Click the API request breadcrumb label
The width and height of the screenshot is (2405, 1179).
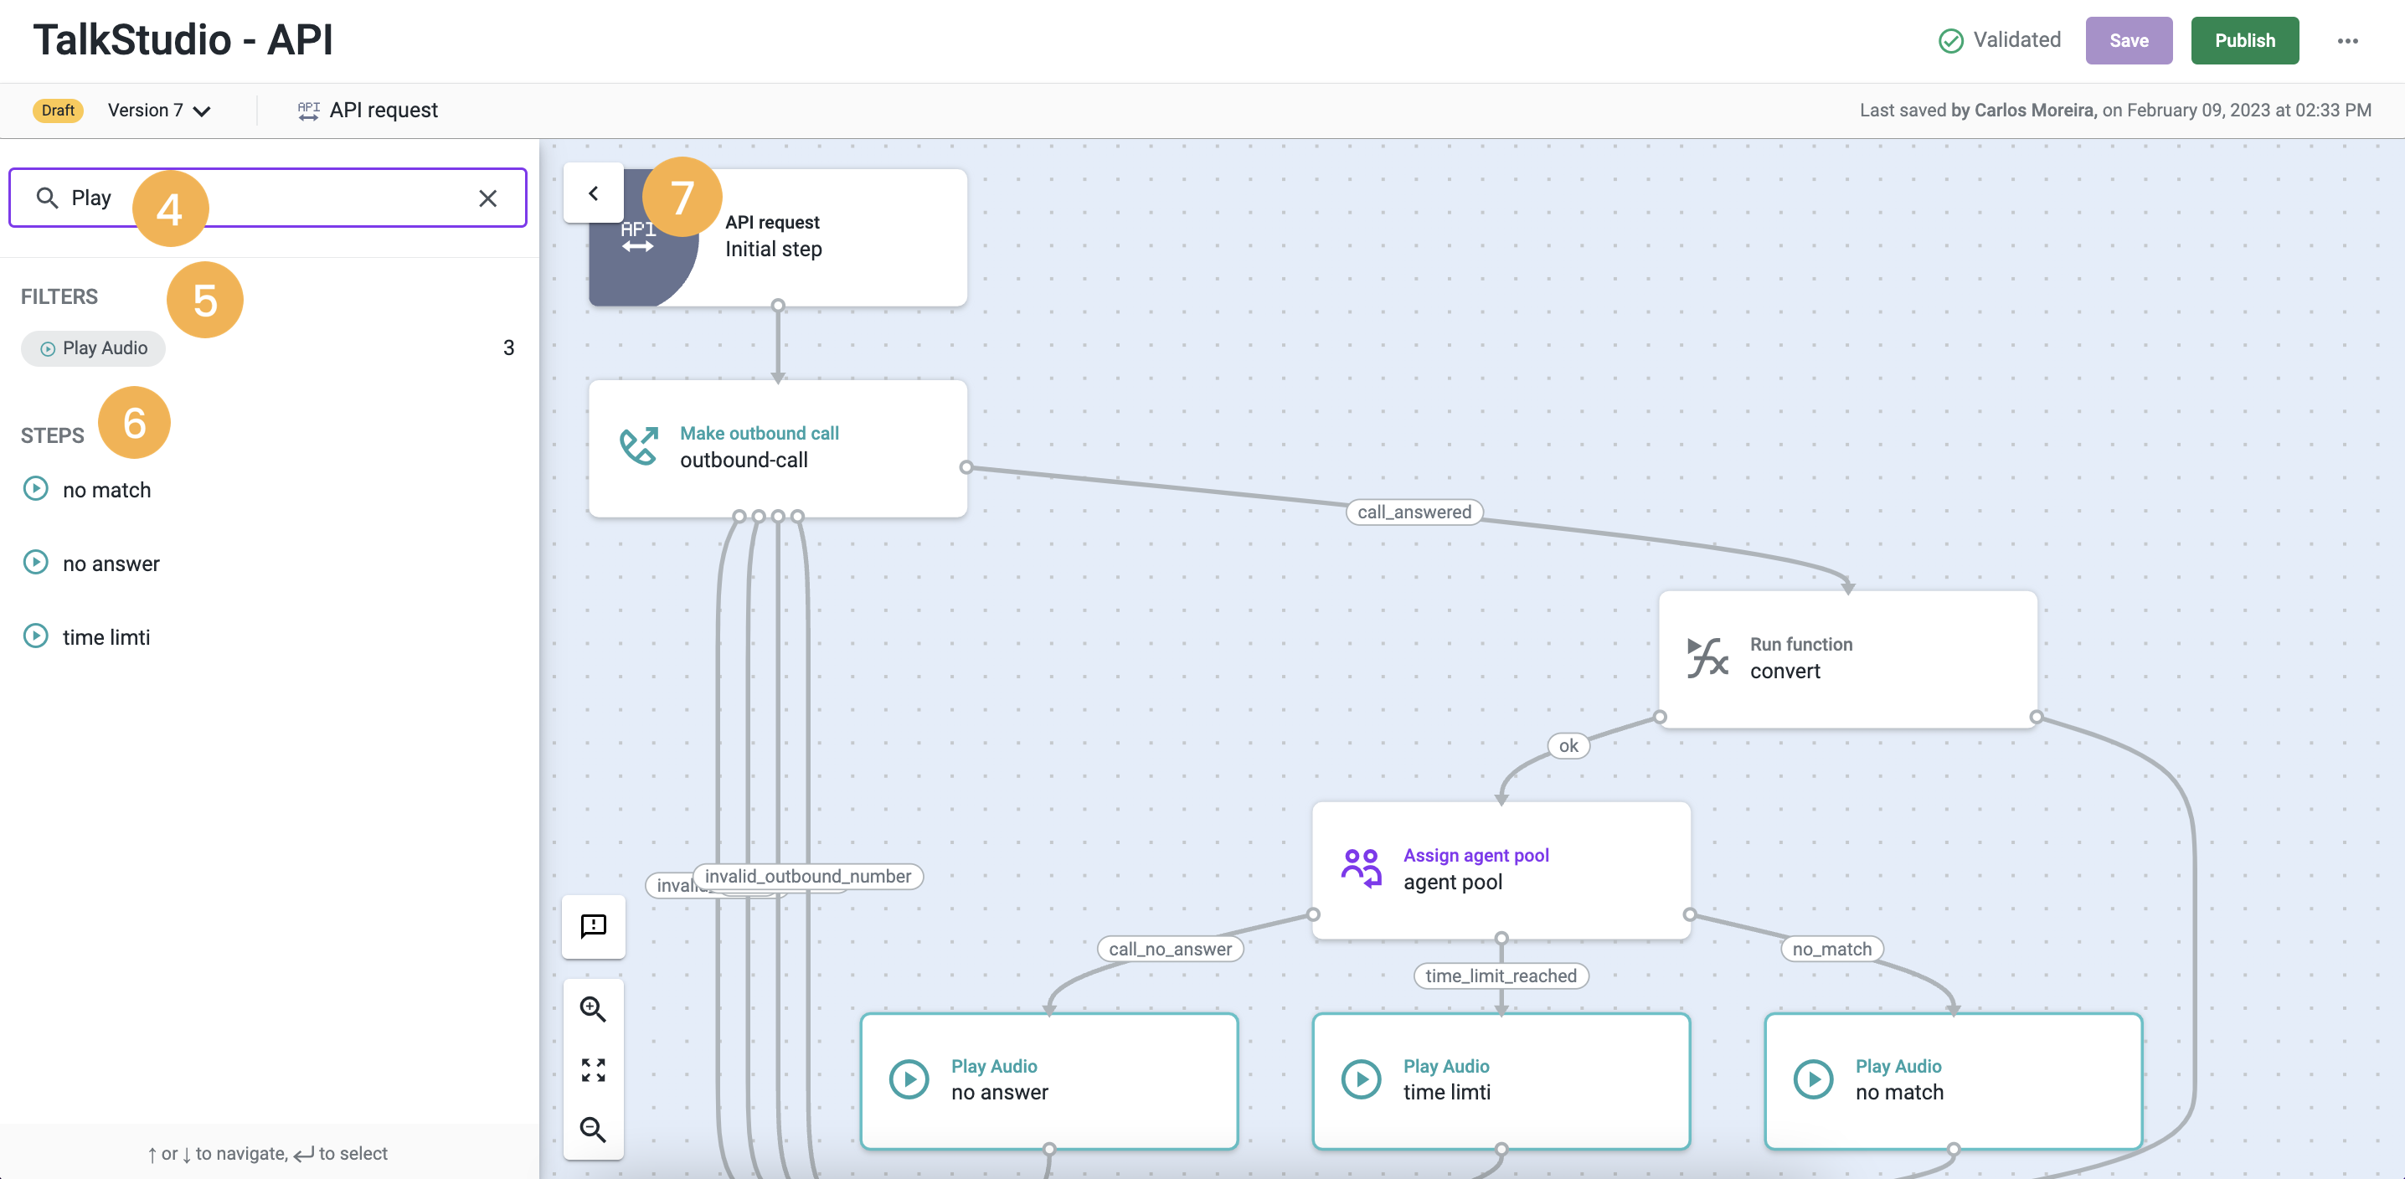pyautogui.click(x=383, y=111)
